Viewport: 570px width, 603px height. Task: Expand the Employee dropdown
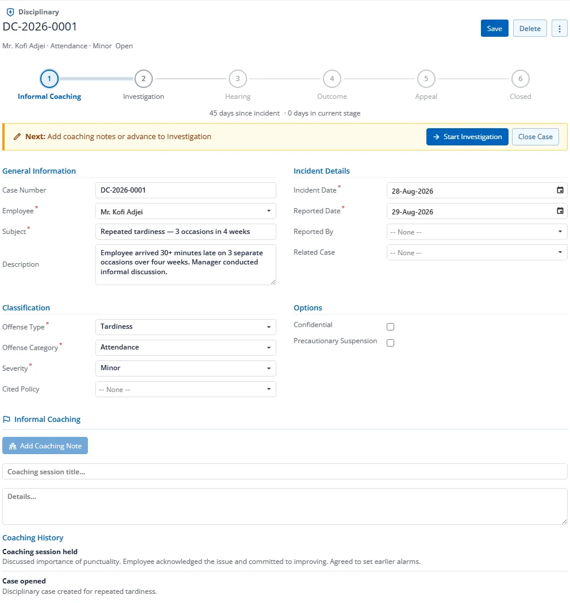pos(186,211)
